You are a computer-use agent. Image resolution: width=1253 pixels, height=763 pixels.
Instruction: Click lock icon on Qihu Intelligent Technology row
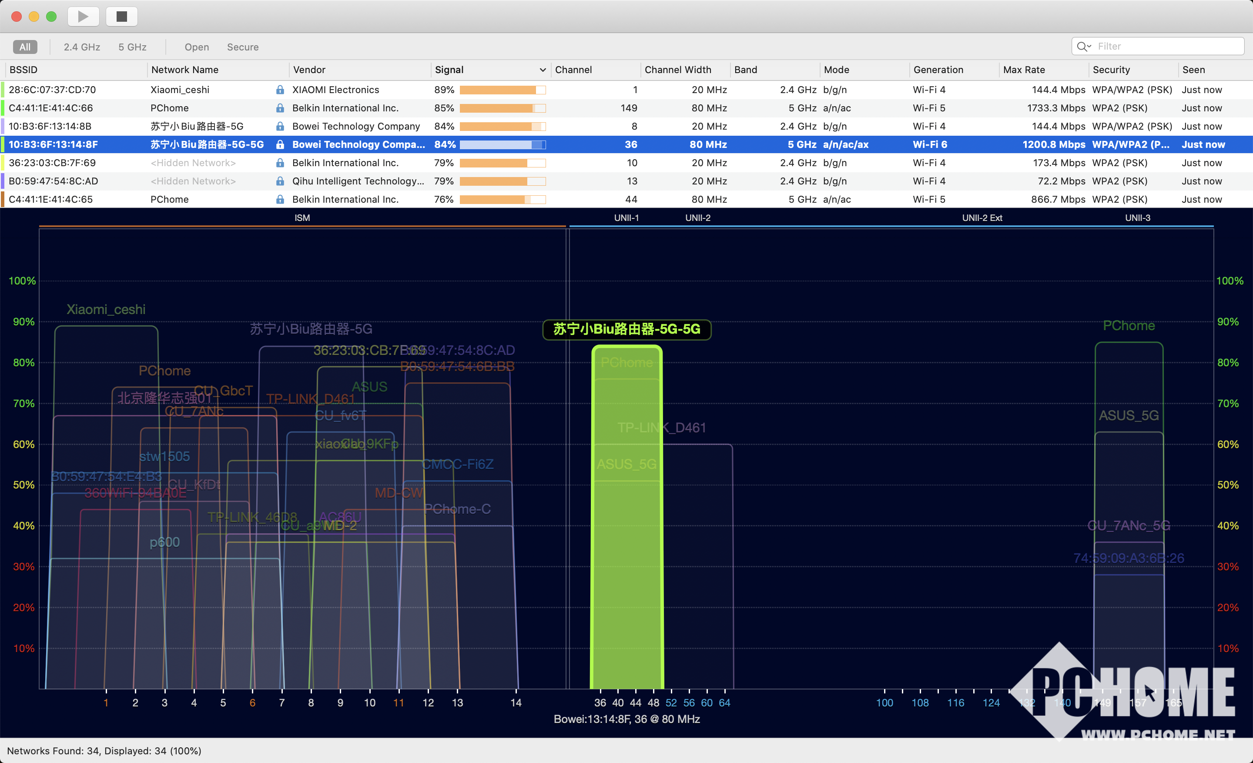(x=280, y=181)
